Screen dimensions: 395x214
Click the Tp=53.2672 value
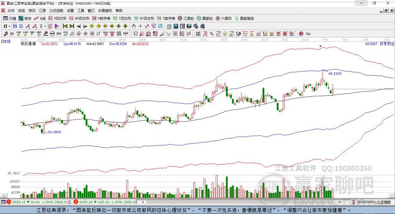click(49, 44)
